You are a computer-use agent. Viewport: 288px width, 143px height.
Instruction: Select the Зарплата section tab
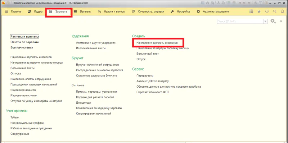pyautogui.click(x=59, y=11)
